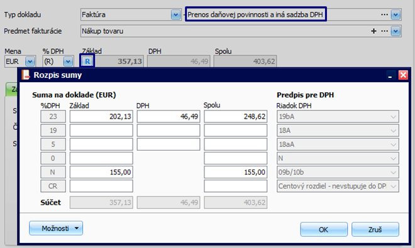Click the plus icon in Predmet fakturácie
Viewport: 415px width, 248px height.
[x=373, y=31]
